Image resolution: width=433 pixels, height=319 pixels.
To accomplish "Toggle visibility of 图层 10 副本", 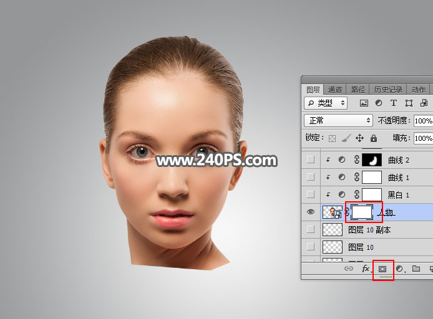I will tap(310, 230).
